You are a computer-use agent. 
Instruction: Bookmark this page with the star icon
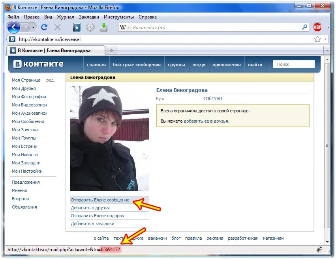click(317, 39)
